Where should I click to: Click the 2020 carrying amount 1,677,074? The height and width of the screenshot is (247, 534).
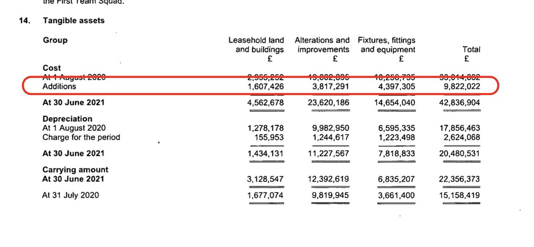click(x=264, y=195)
